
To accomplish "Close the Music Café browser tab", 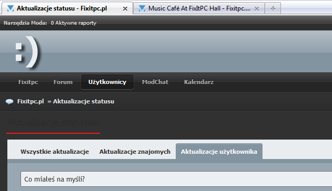I will pyautogui.click(x=257, y=8).
